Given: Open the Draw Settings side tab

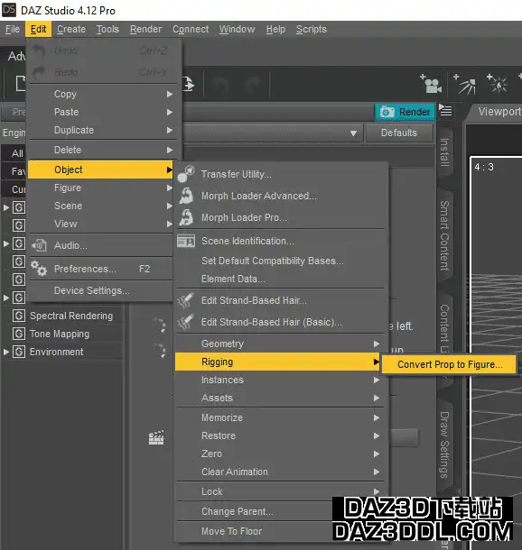Looking at the screenshot, I should [444, 445].
